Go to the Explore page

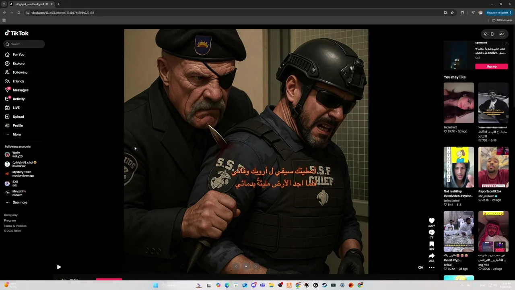[x=14, y=64]
